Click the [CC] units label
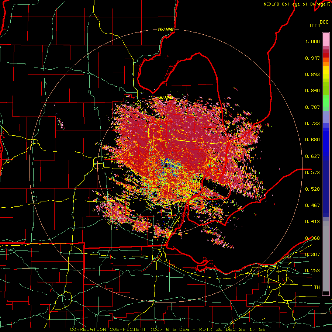The height and width of the screenshot is (332, 332). 315,25
